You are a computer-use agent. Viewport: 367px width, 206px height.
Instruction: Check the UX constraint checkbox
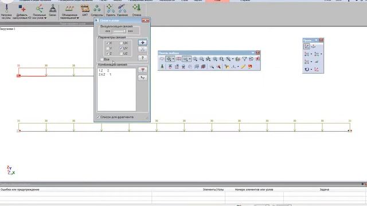[121, 43]
